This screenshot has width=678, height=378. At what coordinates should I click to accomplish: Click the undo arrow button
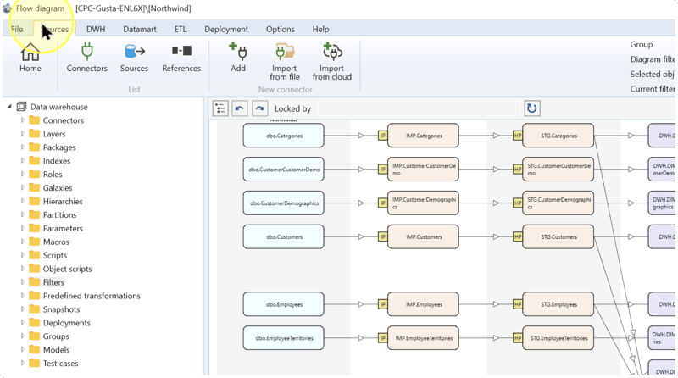click(240, 108)
